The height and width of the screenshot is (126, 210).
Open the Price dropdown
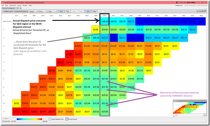click(43, 11)
